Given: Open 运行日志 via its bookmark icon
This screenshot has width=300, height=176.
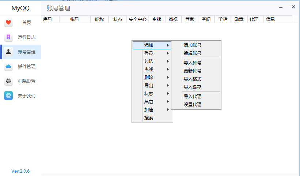Looking at the screenshot, I should tap(8, 37).
